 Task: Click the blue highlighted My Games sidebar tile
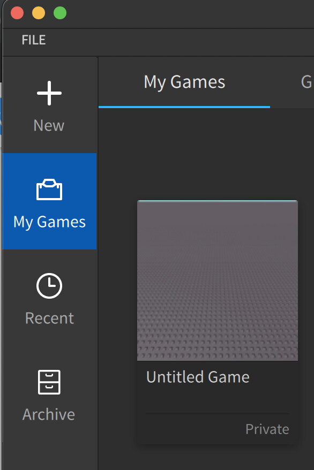pyautogui.click(x=49, y=201)
